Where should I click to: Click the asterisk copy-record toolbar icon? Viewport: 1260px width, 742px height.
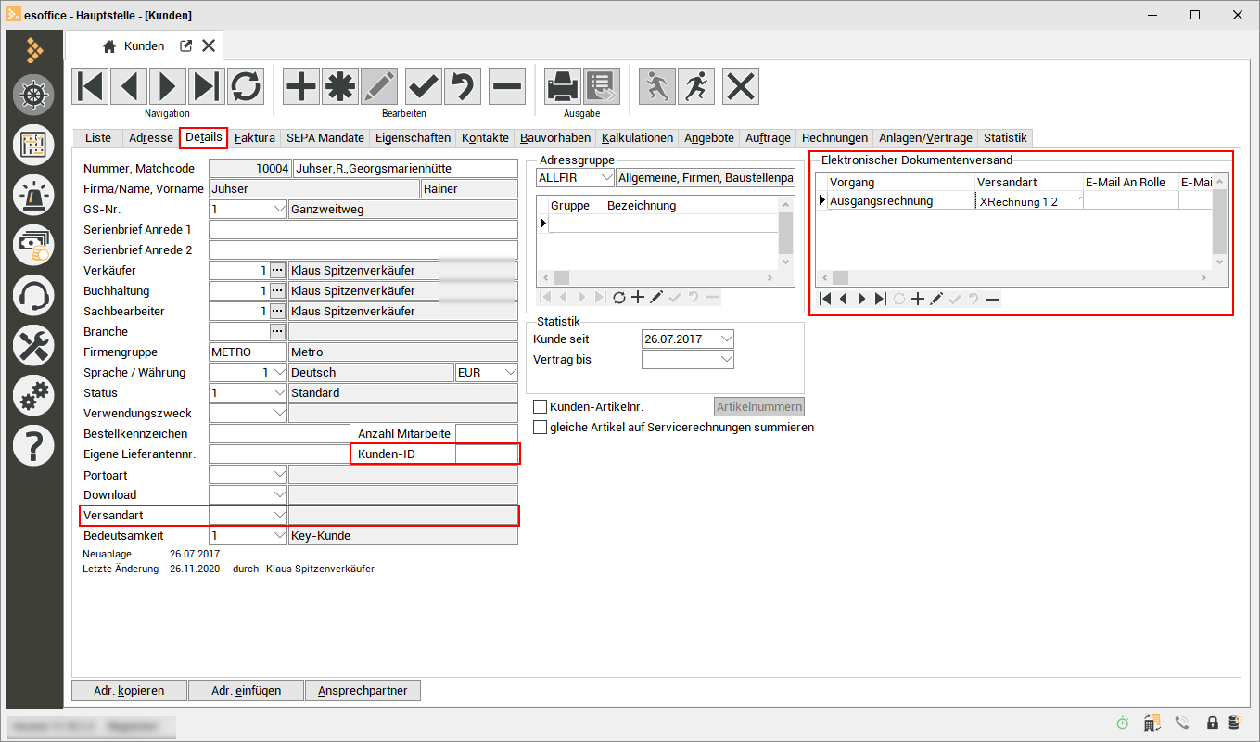coord(340,86)
